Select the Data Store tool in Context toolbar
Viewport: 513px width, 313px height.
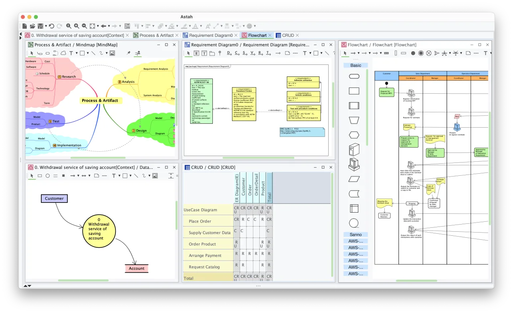pyautogui.click(x=55, y=175)
